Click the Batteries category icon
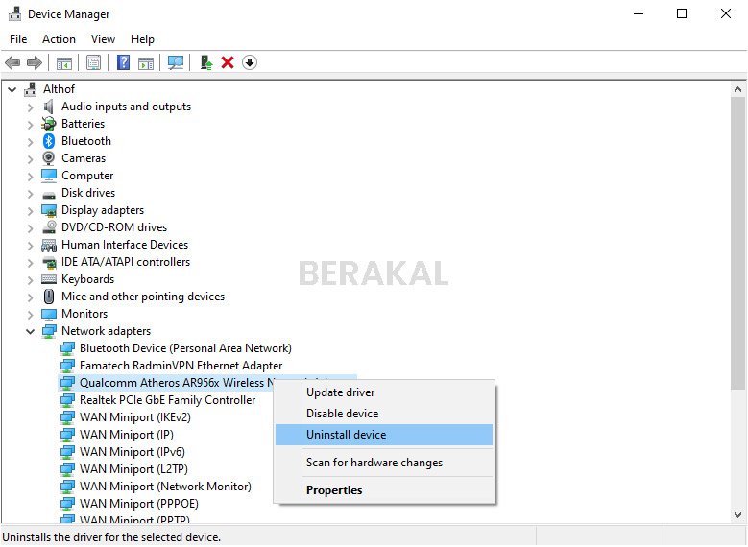Screen dimensions: 748x547 [49, 124]
